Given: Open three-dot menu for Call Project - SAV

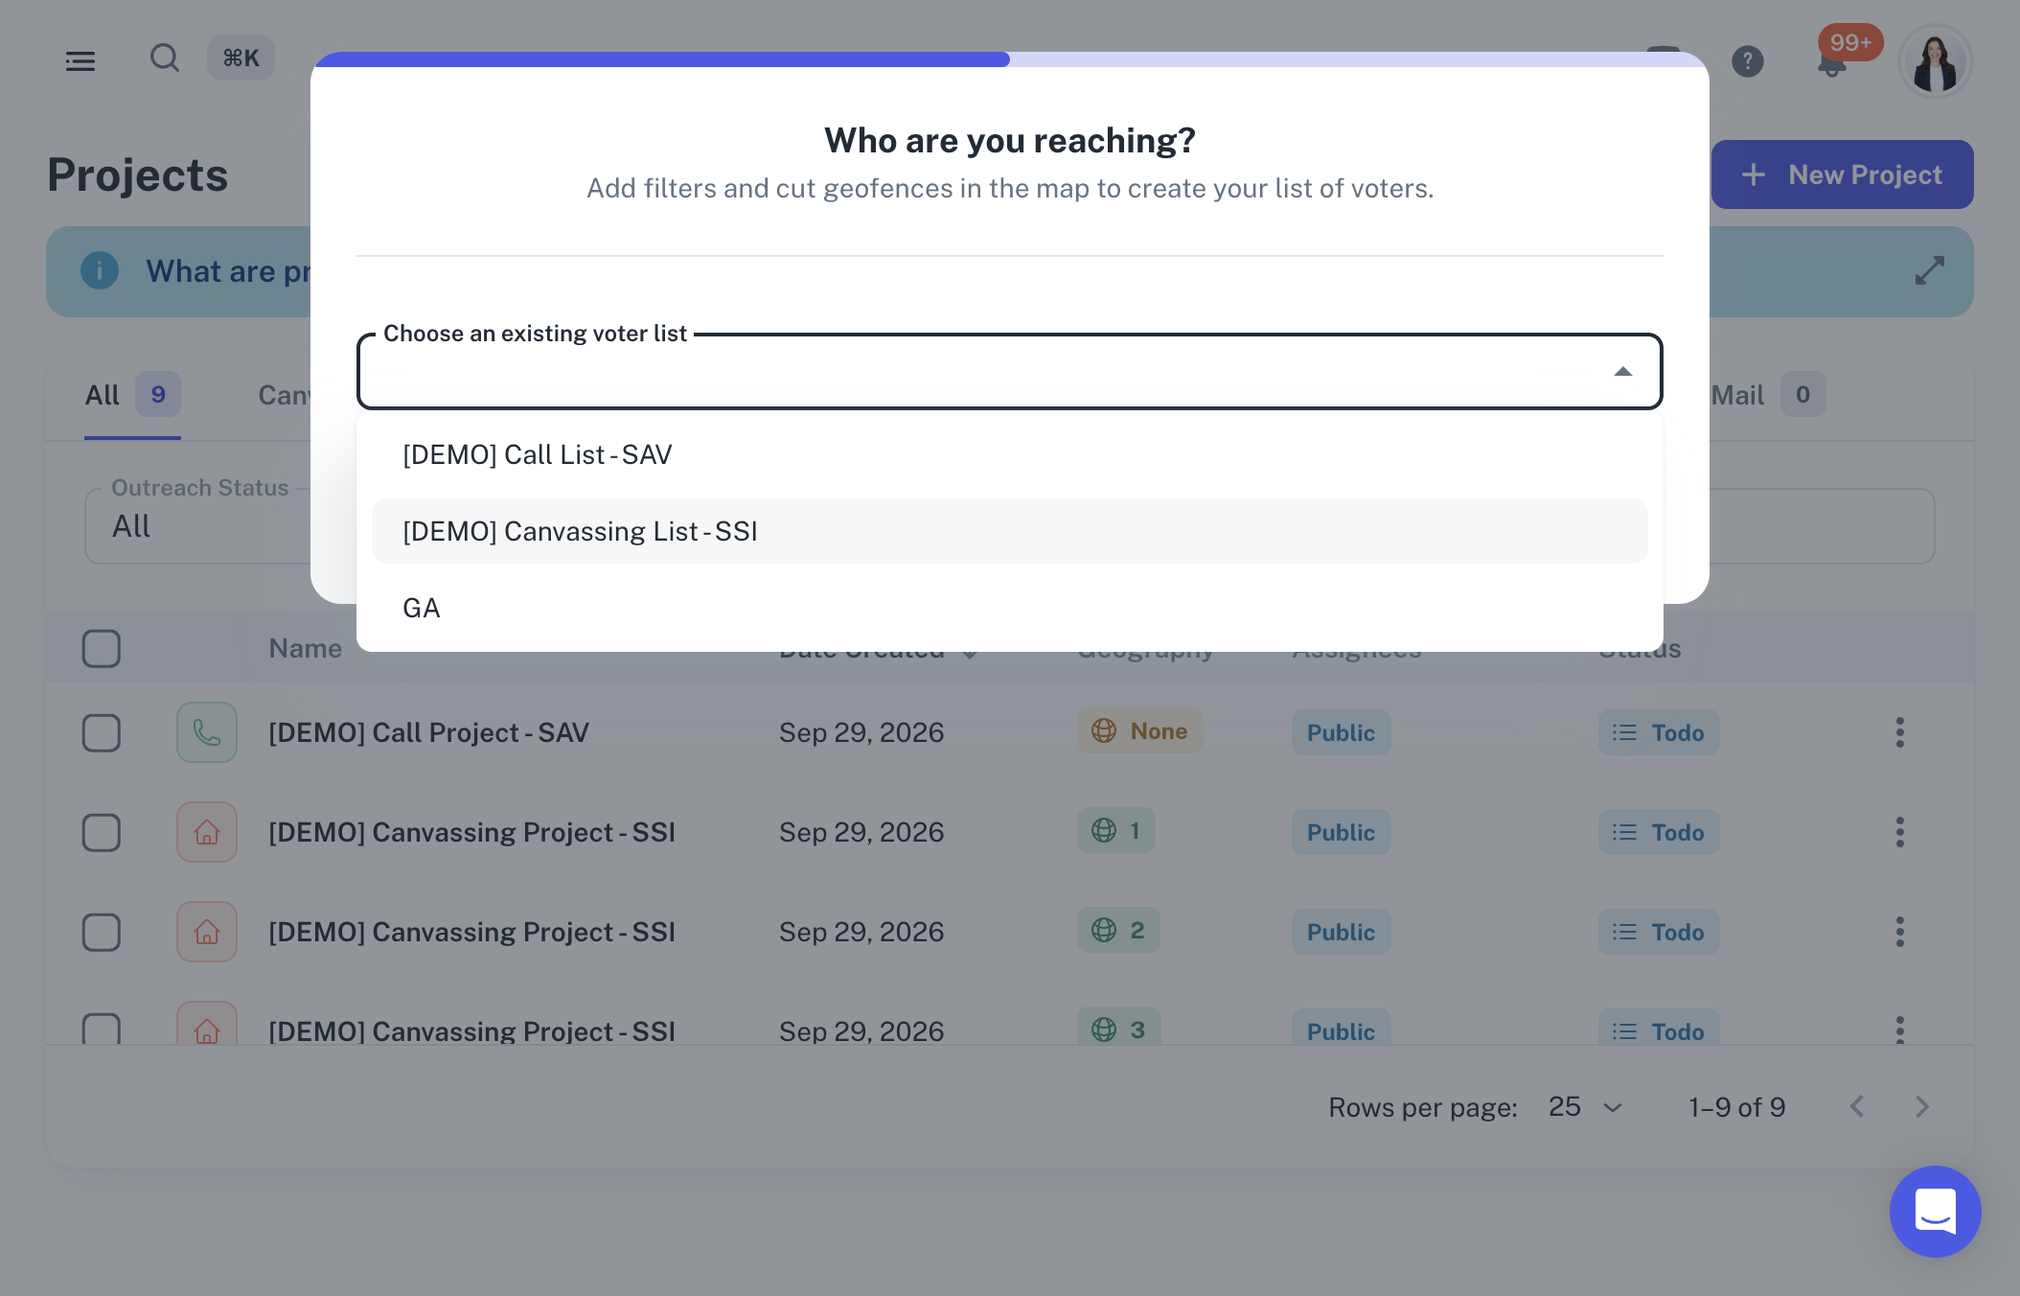Looking at the screenshot, I should point(1899,732).
